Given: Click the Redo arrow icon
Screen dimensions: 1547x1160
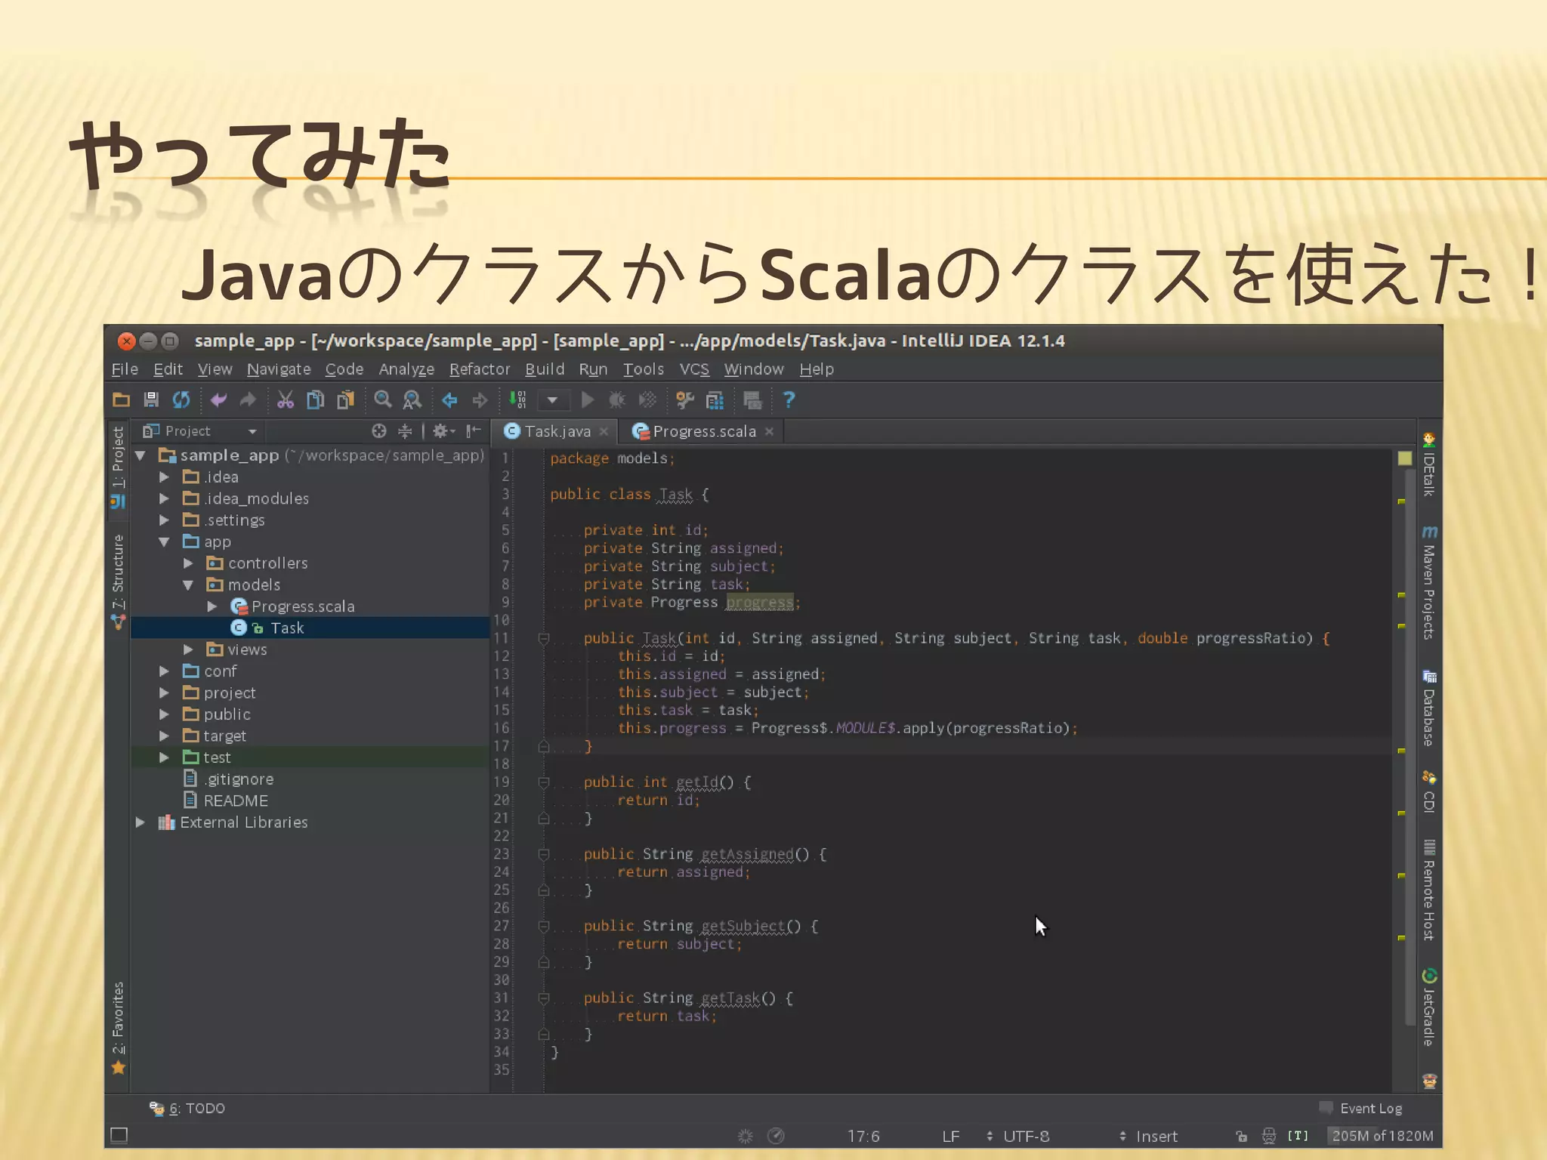Looking at the screenshot, I should pyautogui.click(x=248, y=400).
